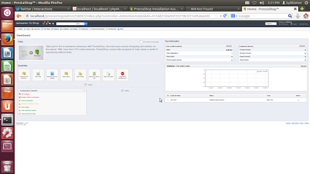310x174 pixels.
Task: Click the Sales chart legend swatch
Action: (x=258, y=72)
